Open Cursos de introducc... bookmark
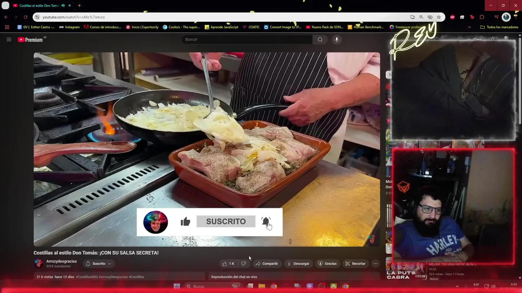 pyautogui.click(x=102, y=27)
